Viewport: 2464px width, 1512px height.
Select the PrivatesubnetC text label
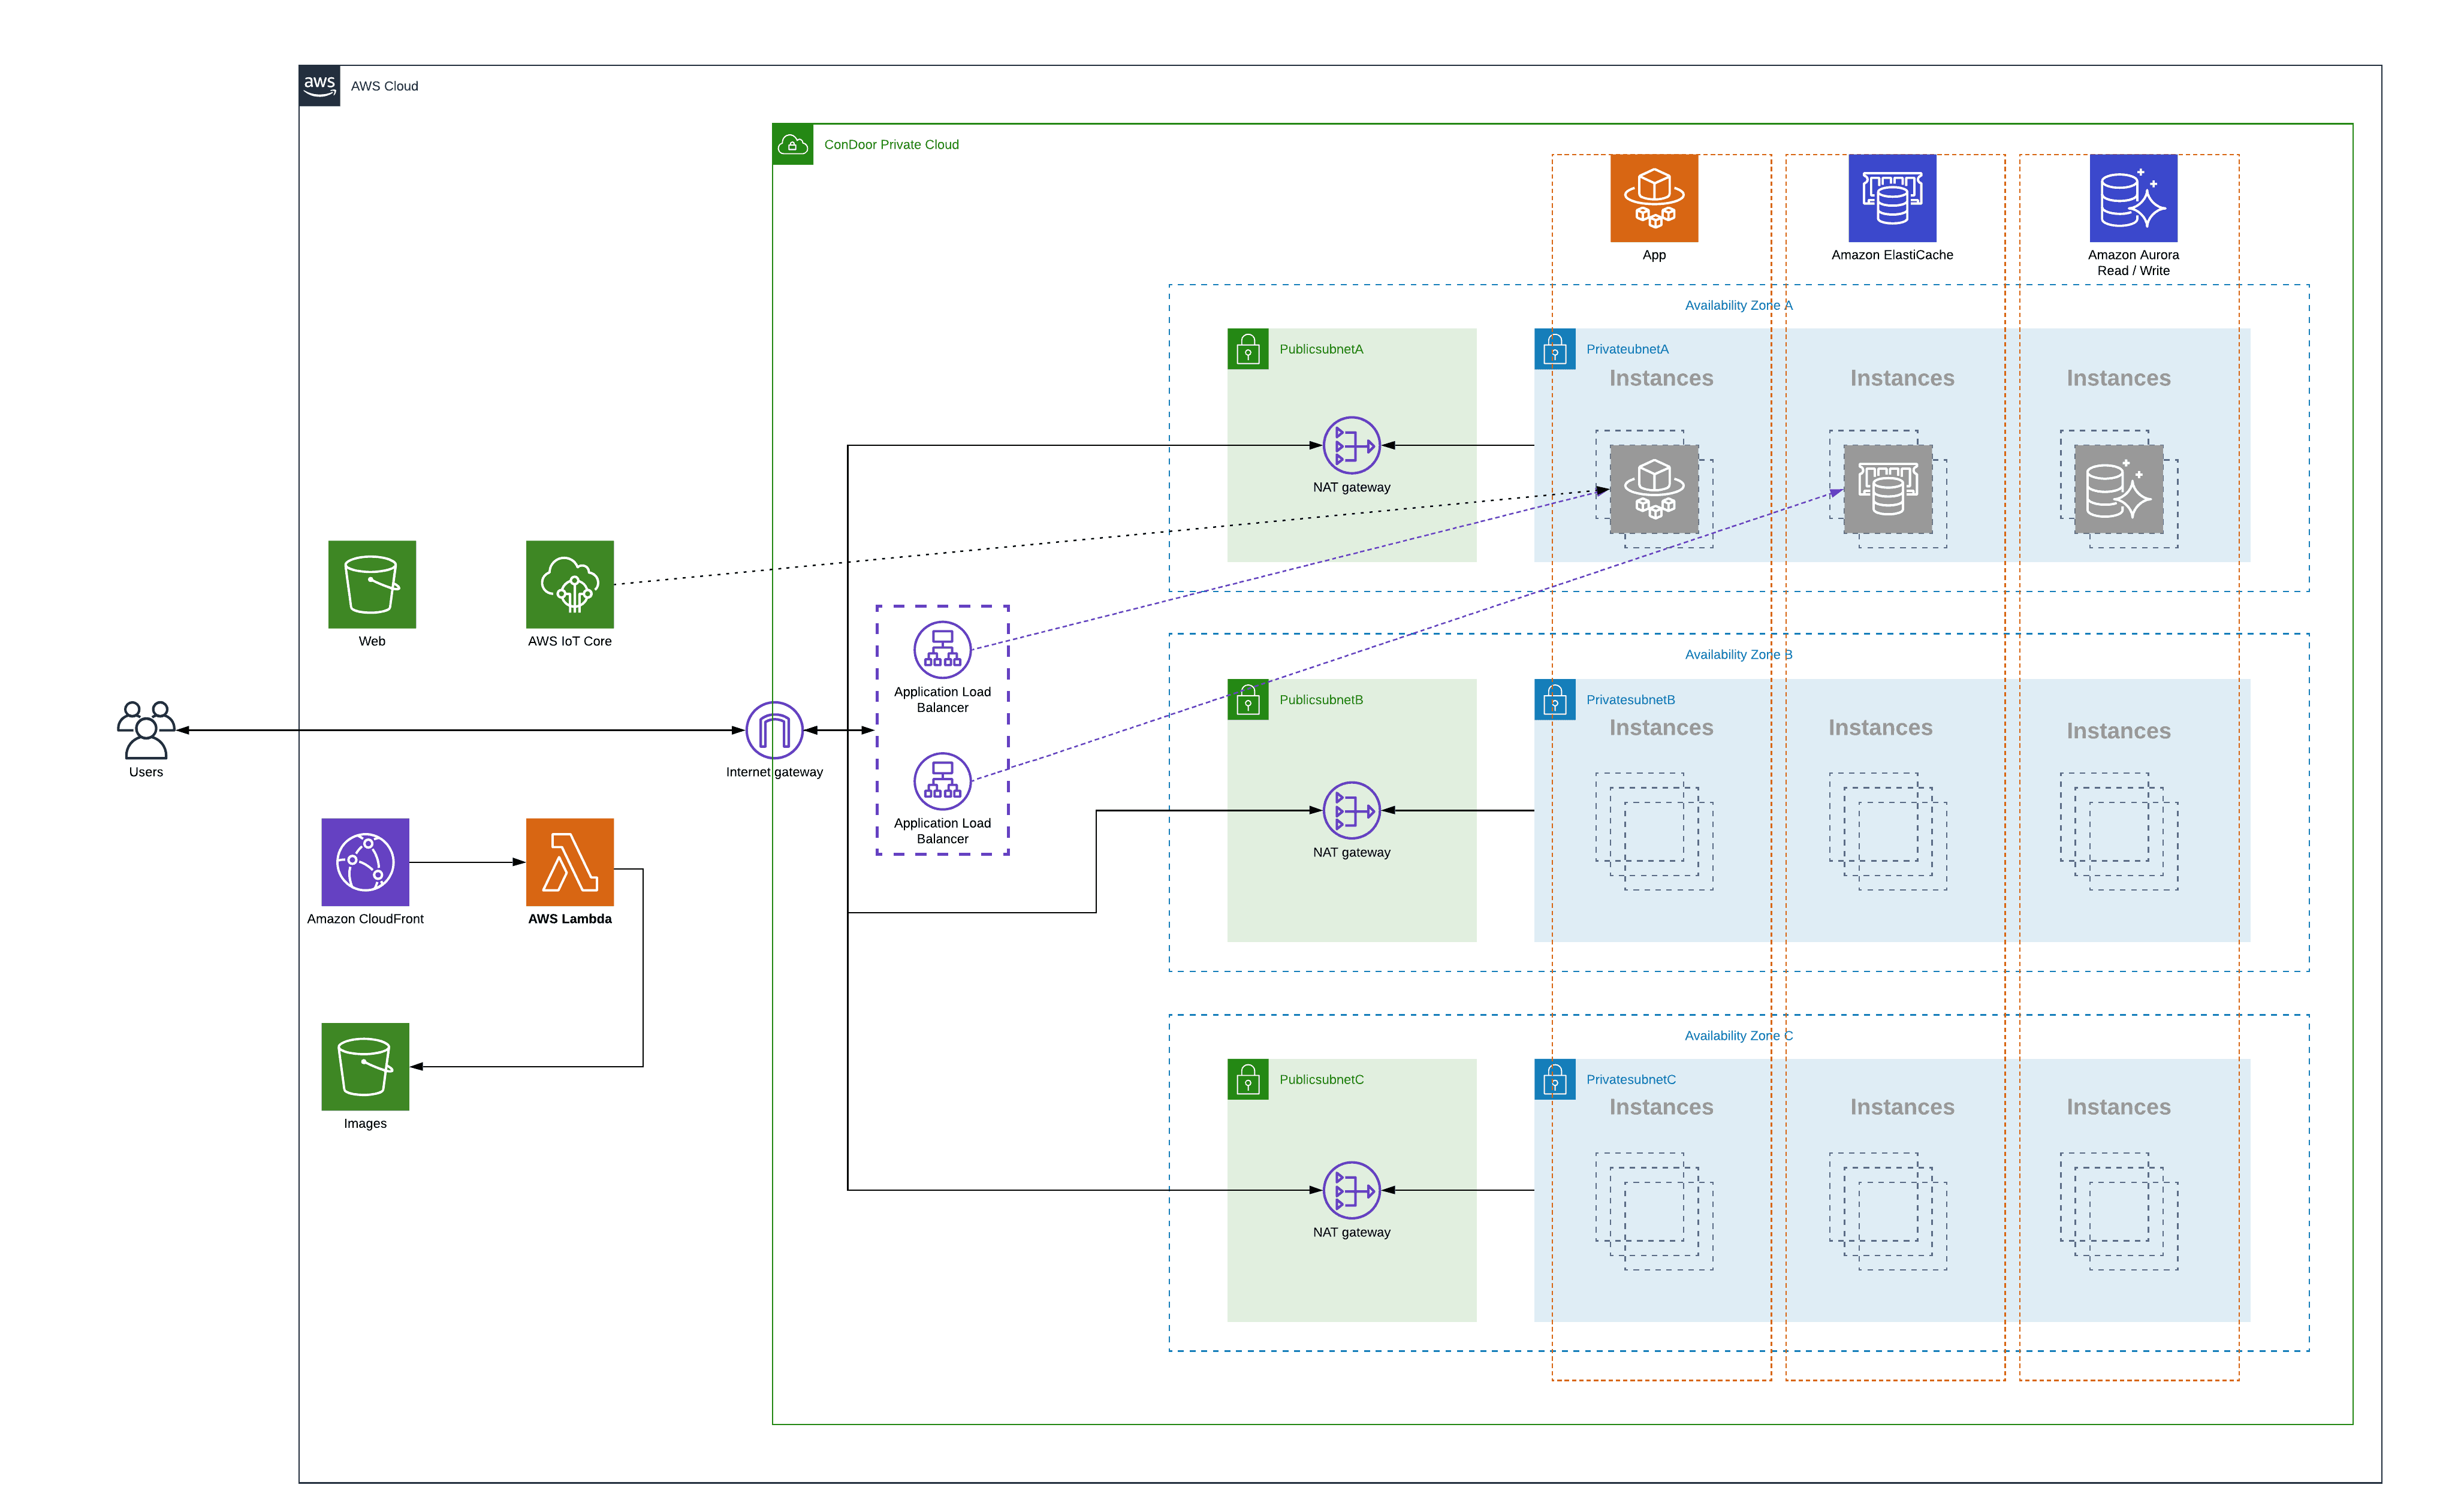[1631, 1080]
